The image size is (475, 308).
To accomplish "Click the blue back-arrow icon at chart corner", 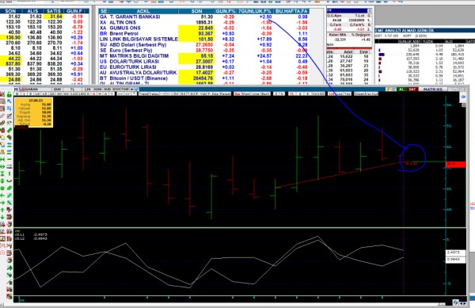I will pos(462,97).
